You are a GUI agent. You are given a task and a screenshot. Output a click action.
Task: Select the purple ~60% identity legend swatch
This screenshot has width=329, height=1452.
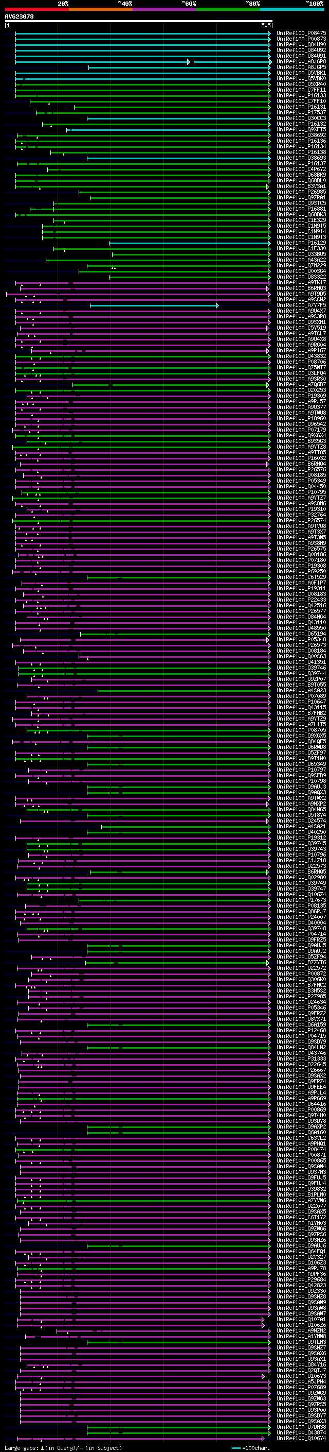164,9
